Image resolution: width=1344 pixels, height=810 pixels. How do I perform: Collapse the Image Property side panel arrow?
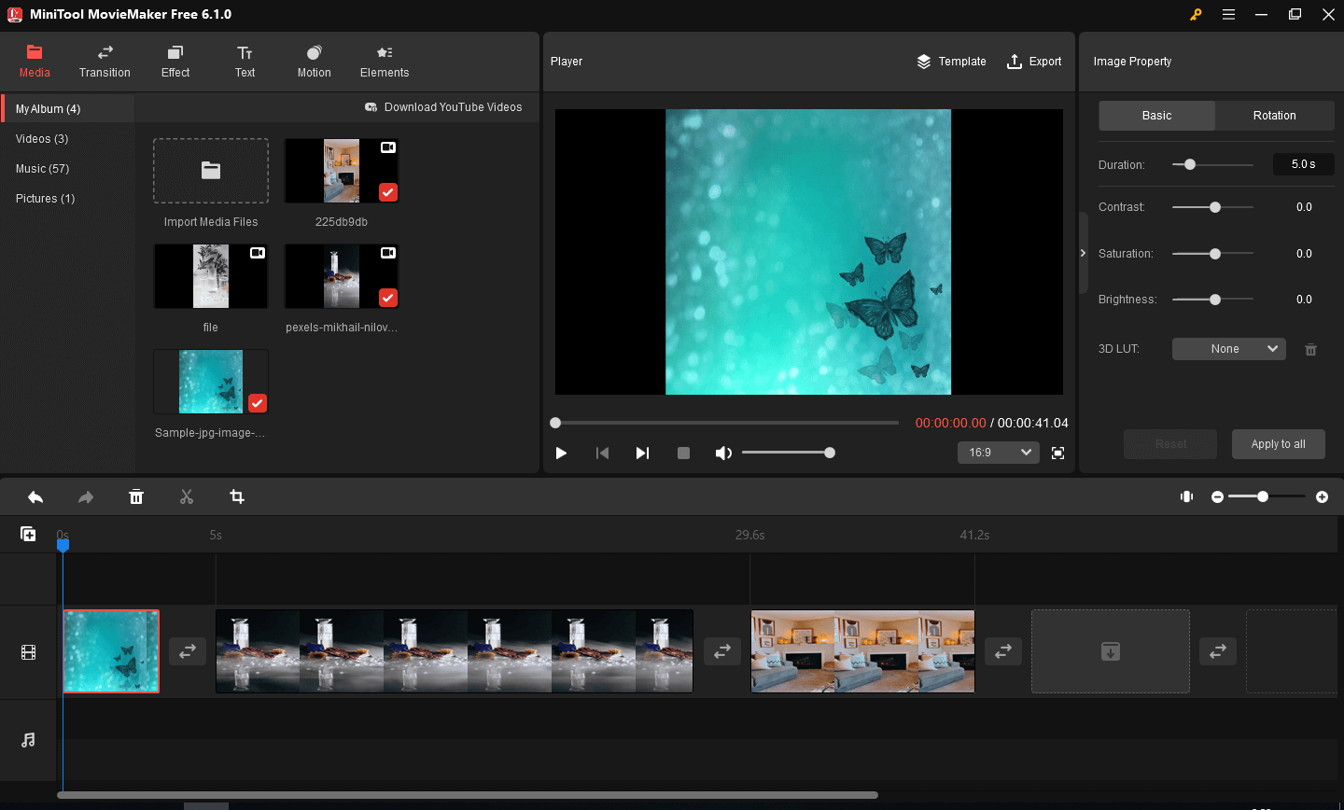pos(1083,253)
